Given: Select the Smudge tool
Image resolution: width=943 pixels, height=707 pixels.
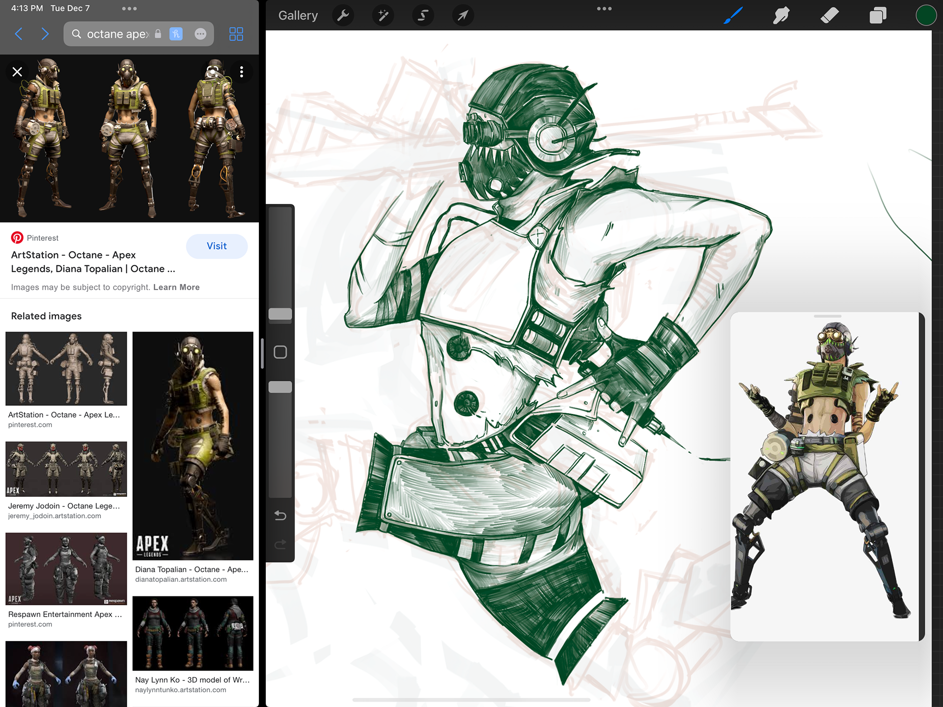Looking at the screenshot, I should pos(781,16).
